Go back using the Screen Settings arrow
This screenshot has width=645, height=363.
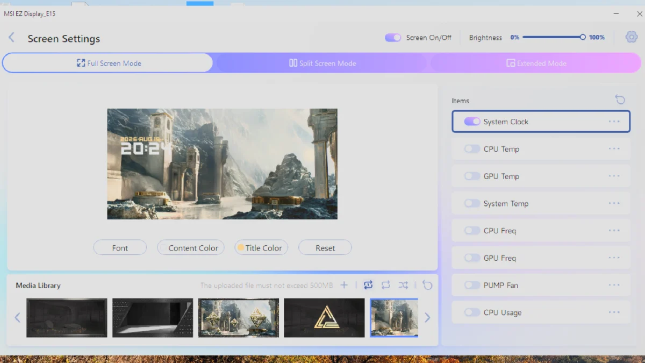pos(11,38)
